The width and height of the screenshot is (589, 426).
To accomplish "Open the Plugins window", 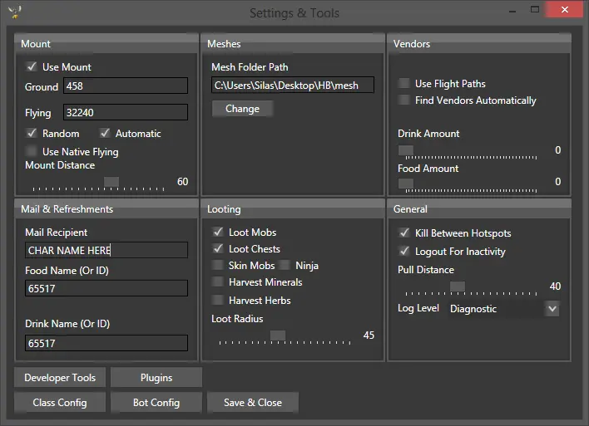I will pos(156,378).
